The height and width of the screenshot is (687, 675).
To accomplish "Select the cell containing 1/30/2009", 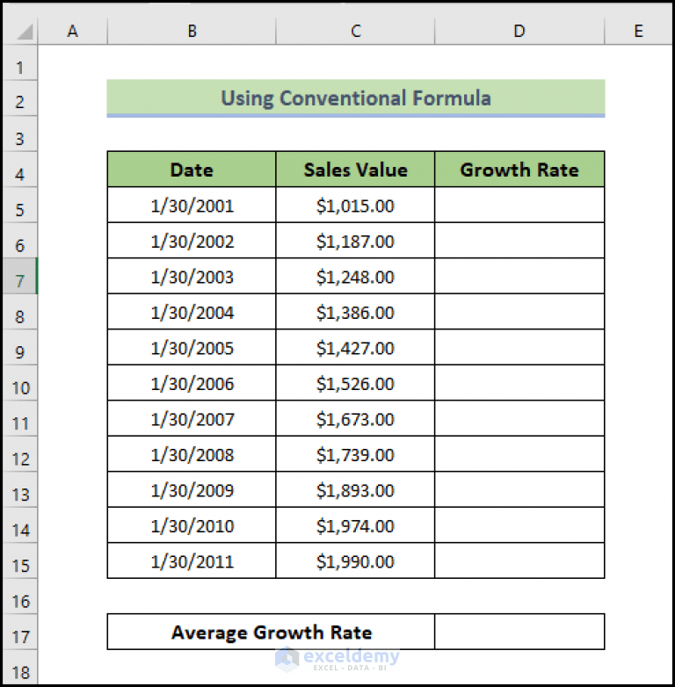I will pos(192,489).
